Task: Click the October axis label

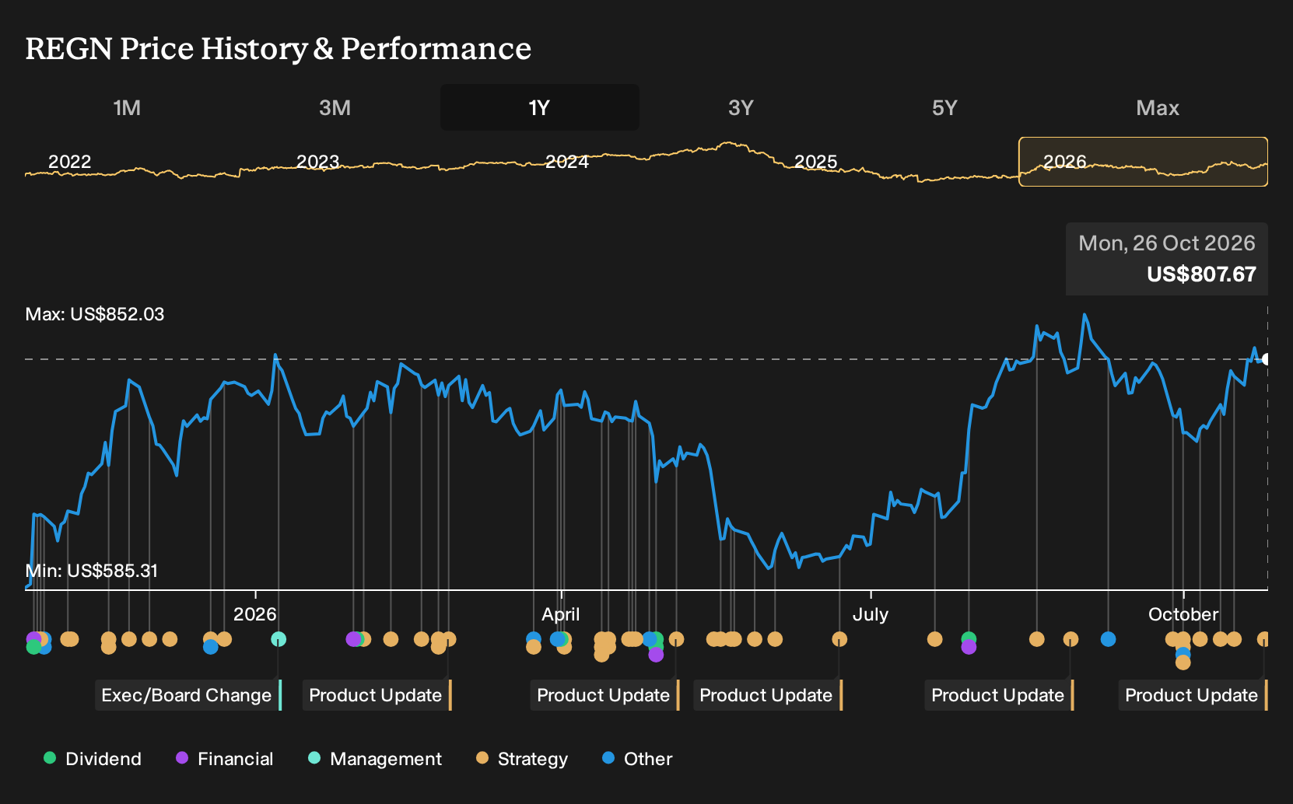Action: coord(1183,614)
